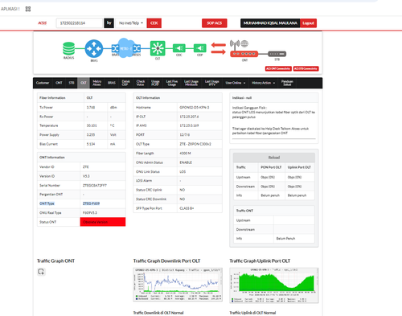This screenshot has width=402, height=316.
Task: Open the apps grid icon beside APLIKASI
Action: pyautogui.click(x=28, y=9)
